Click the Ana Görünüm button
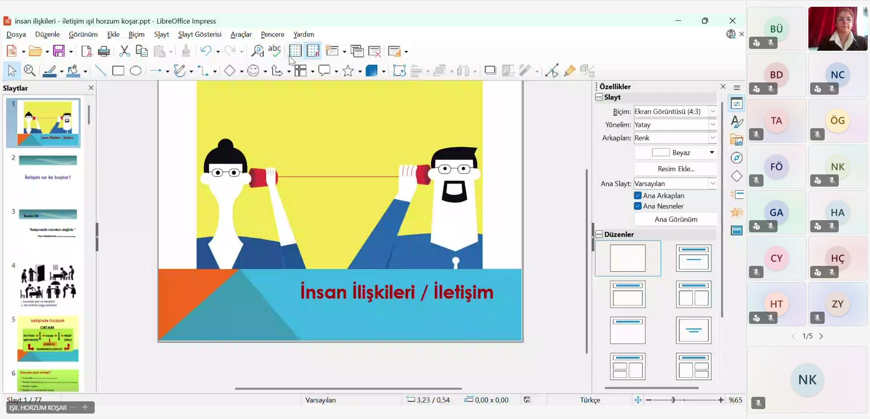Screen dimensions: 870x419 pyautogui.click(x=676, y=219)
